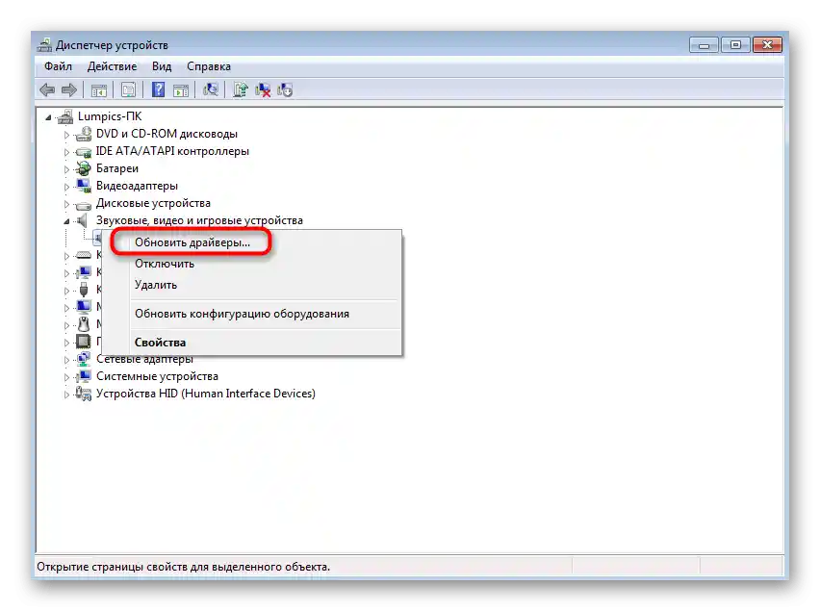The height and width of the screenshot is (611, 820).
Task: Select Устройства HID (Human Interface Devices) label
Action: 206,394
